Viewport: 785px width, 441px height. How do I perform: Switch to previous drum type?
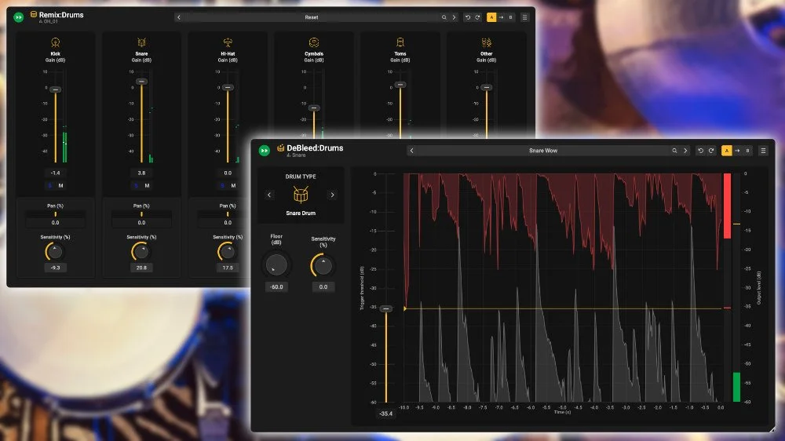[x=269, y=195]
